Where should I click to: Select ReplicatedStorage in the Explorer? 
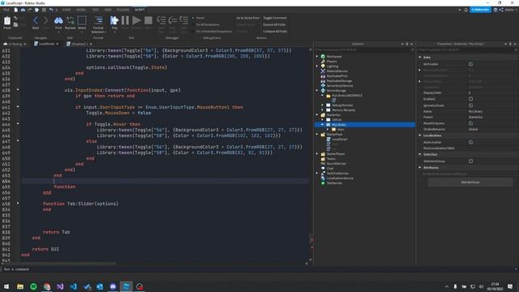point(339,81)
